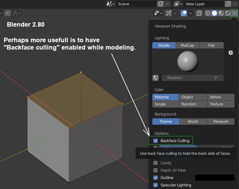
Task: Switch to Material Preview shading mode
Action: (x=221, y=13)
